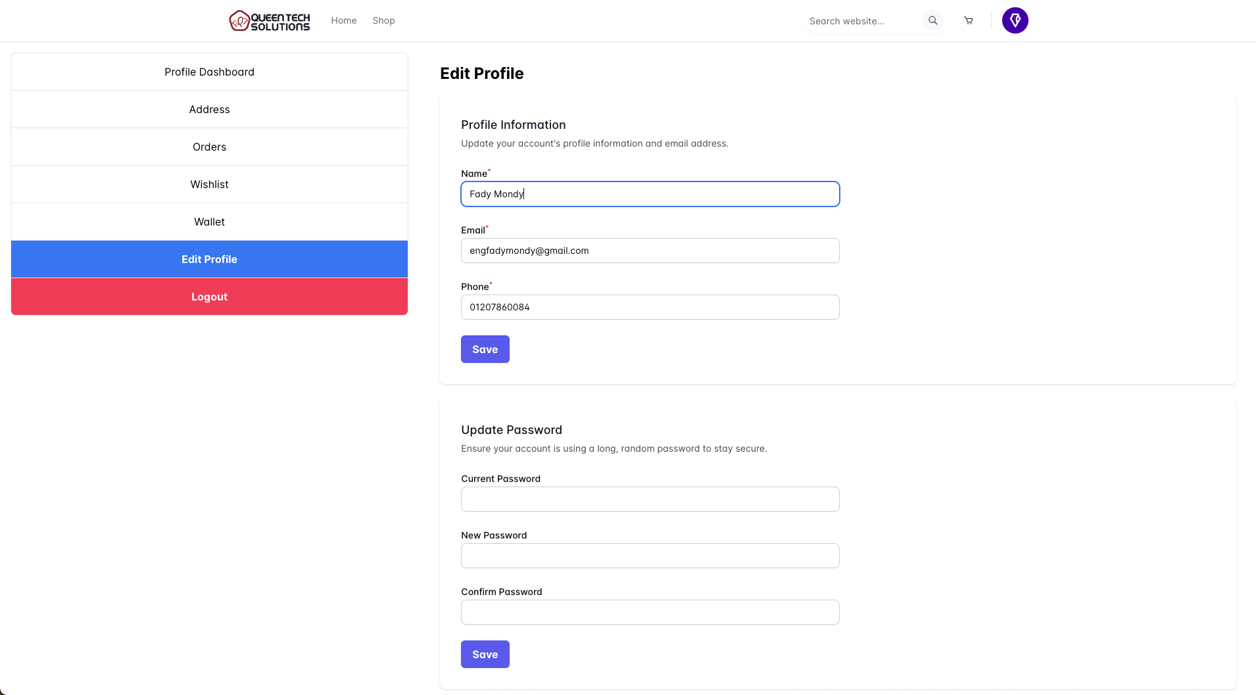This screenshot has width=1256, height=695.
Task: Focus the Search website field
Action: pos(861,21)
